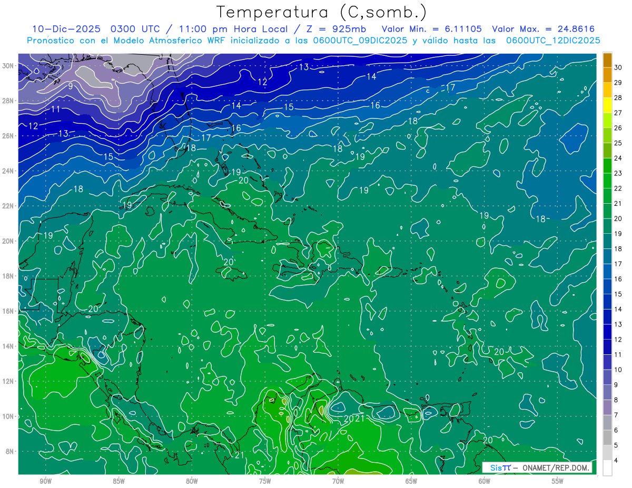
Task: Click the purple swatch between 7 and 8
Action: point(607,407)
